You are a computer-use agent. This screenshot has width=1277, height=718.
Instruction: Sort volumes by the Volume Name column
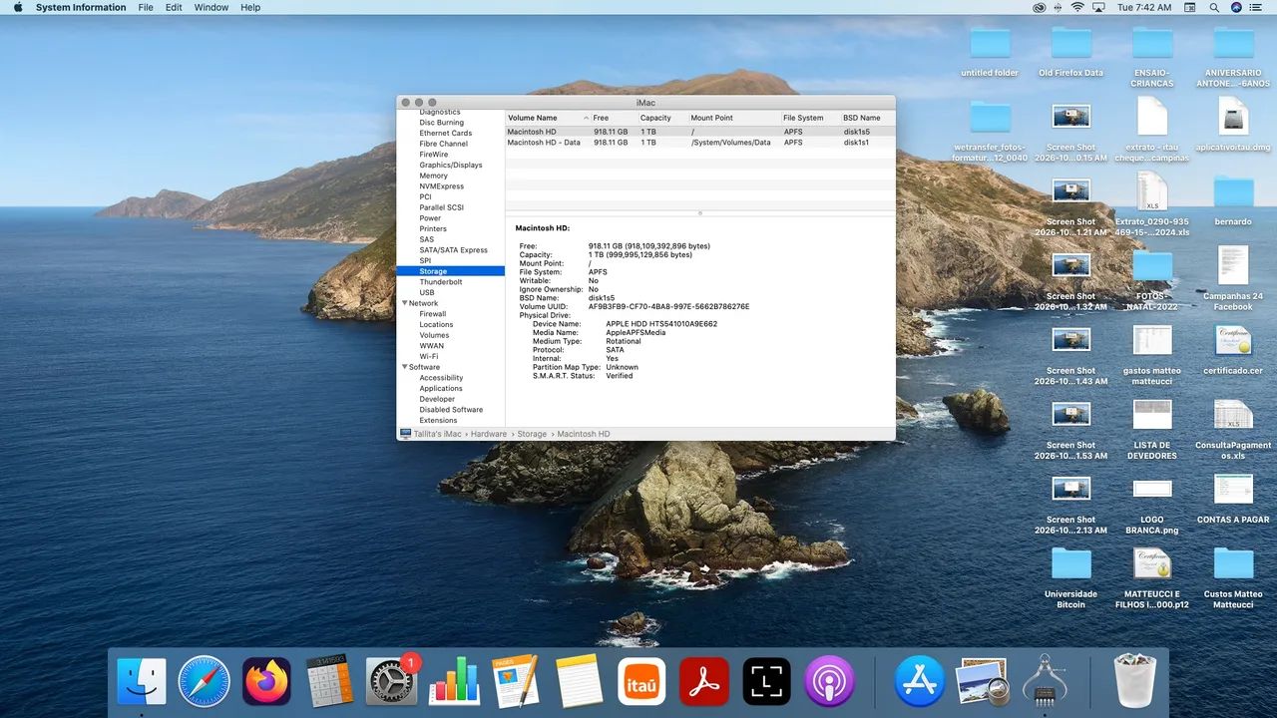coord(548,118)
